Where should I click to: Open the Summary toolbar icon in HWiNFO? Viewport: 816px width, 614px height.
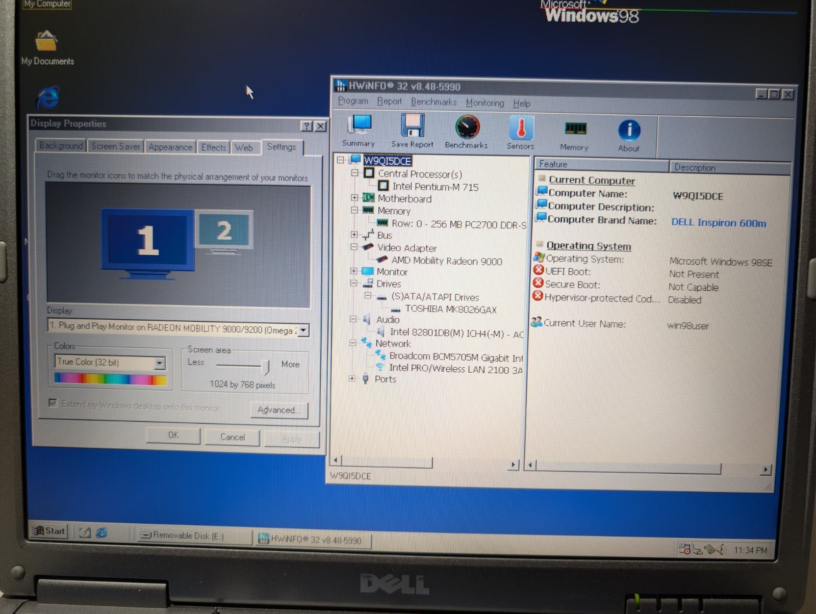pyautogui.click(x=360, y=131)
